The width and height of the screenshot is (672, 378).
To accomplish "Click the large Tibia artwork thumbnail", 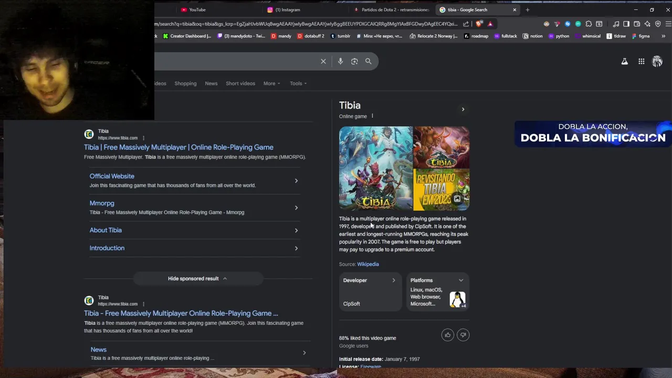I will click(x=375, y=168).
